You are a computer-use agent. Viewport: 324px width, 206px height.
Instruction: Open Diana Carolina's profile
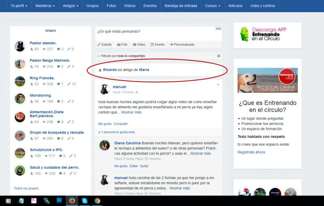click(128, 143)
